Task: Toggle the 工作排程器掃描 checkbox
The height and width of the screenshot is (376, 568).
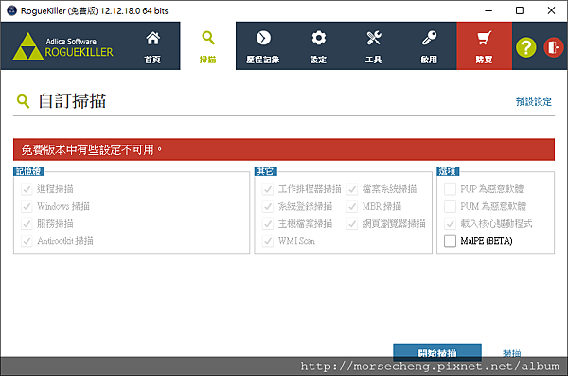Action: pos(268,189)
